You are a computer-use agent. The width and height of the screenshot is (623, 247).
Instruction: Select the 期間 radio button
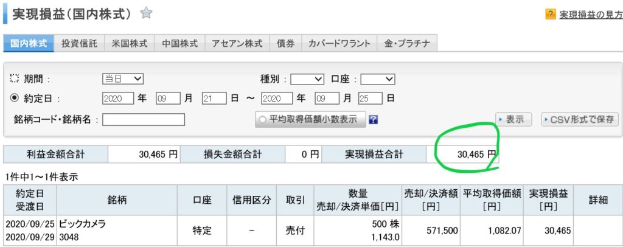tap(15, 79)
